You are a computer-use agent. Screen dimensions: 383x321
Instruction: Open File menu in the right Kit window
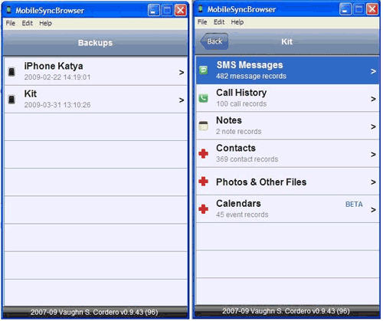[x=202, y=22]
